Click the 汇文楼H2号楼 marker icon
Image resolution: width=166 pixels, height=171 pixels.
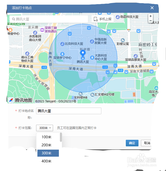(92, 95)
